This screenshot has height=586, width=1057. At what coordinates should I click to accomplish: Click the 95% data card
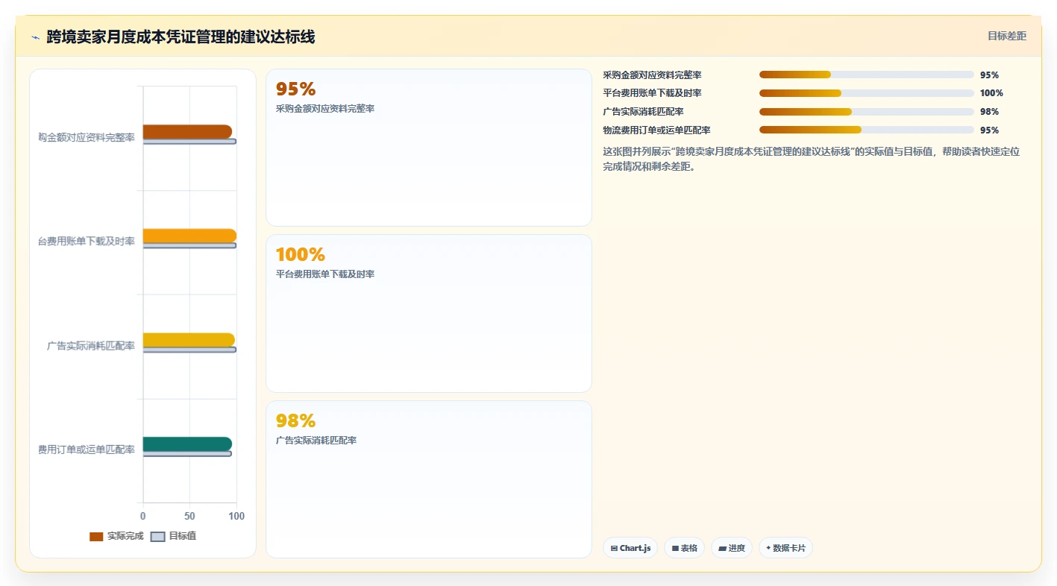[429, 148]
